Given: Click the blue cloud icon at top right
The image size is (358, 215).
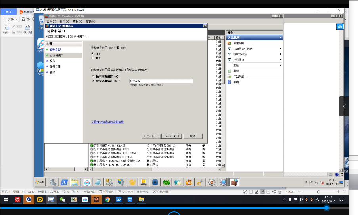Looking at the screenshot, I should click(x=340, y=27).
